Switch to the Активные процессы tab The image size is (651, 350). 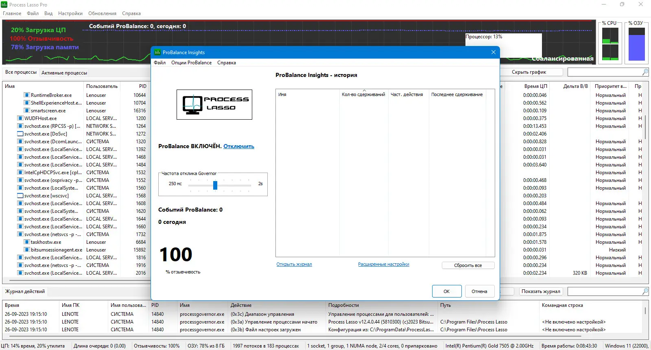(64, 73)
